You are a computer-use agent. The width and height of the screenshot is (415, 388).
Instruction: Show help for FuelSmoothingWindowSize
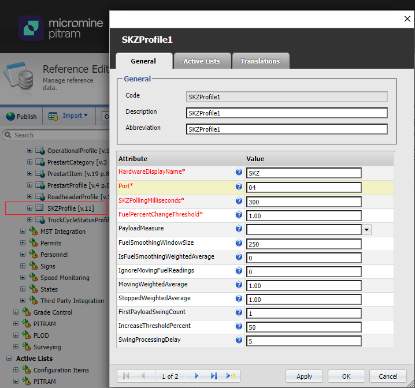(x=239, y=243)
